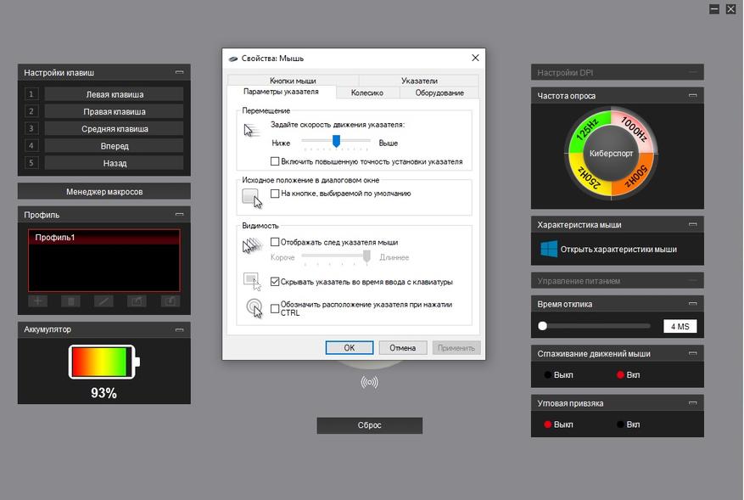Uncheck hide pointer while typing checkbox
This screenshot has height=500, width=744.
coord(275,282)
